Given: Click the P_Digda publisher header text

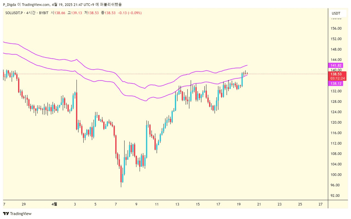Looking at the screenshot, I should (10, 4).
